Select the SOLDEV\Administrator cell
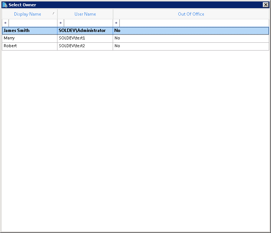271x233 pixels. point(85,31)
